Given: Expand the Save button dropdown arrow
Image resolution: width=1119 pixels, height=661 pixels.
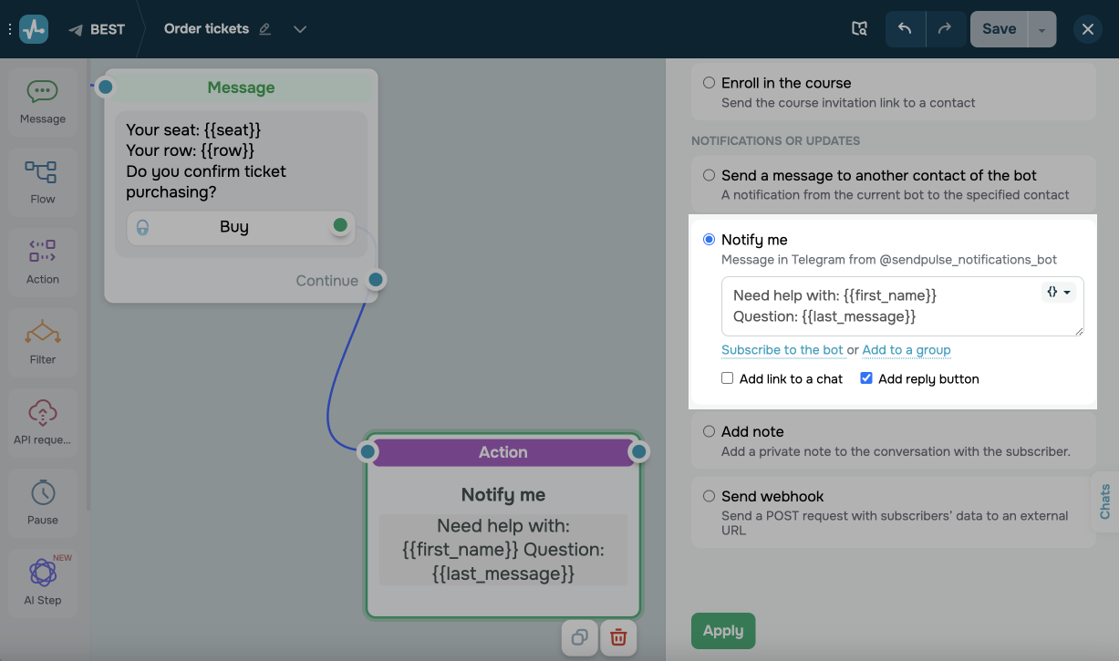Looking at the screenshot, I should pyautogui.click(x=1041, y=29).
